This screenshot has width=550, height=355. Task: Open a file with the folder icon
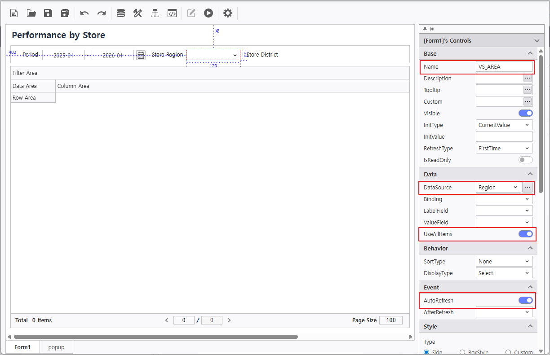point(31,13)
